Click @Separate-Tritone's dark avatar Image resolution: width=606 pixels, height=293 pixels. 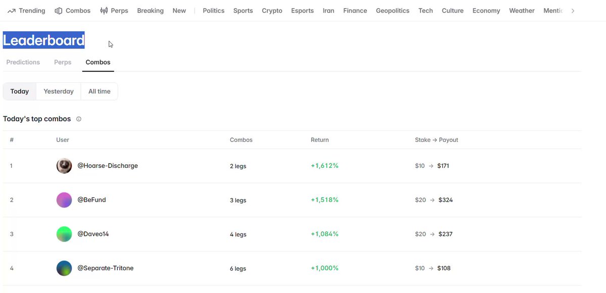(64, 268)
